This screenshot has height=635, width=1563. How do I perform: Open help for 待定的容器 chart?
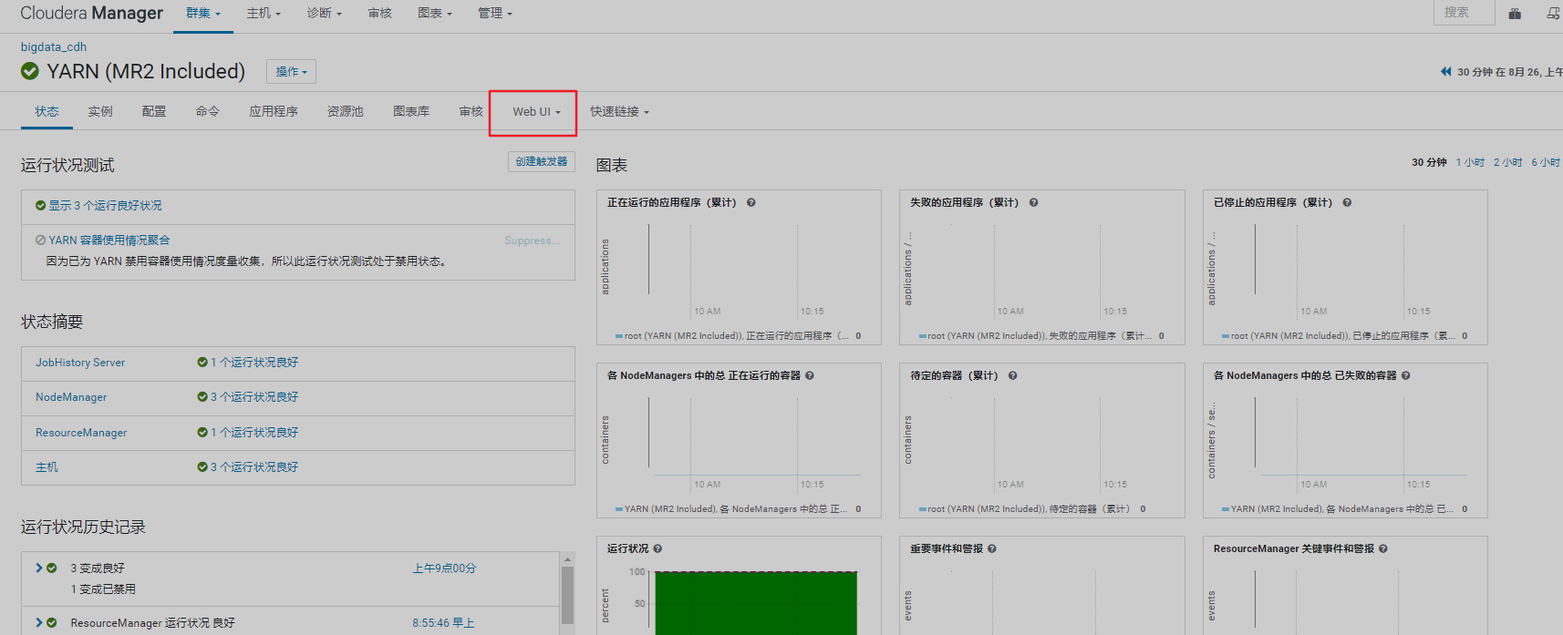click(x=1013, y=375)
